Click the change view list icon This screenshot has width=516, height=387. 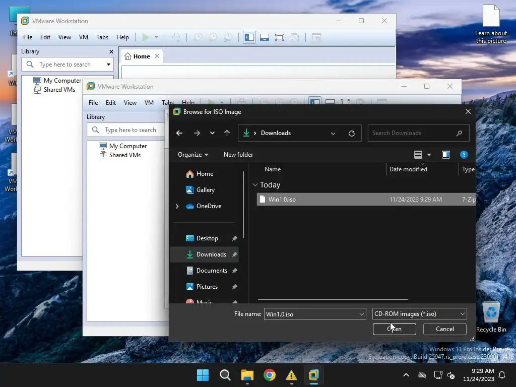coord(418,155)
